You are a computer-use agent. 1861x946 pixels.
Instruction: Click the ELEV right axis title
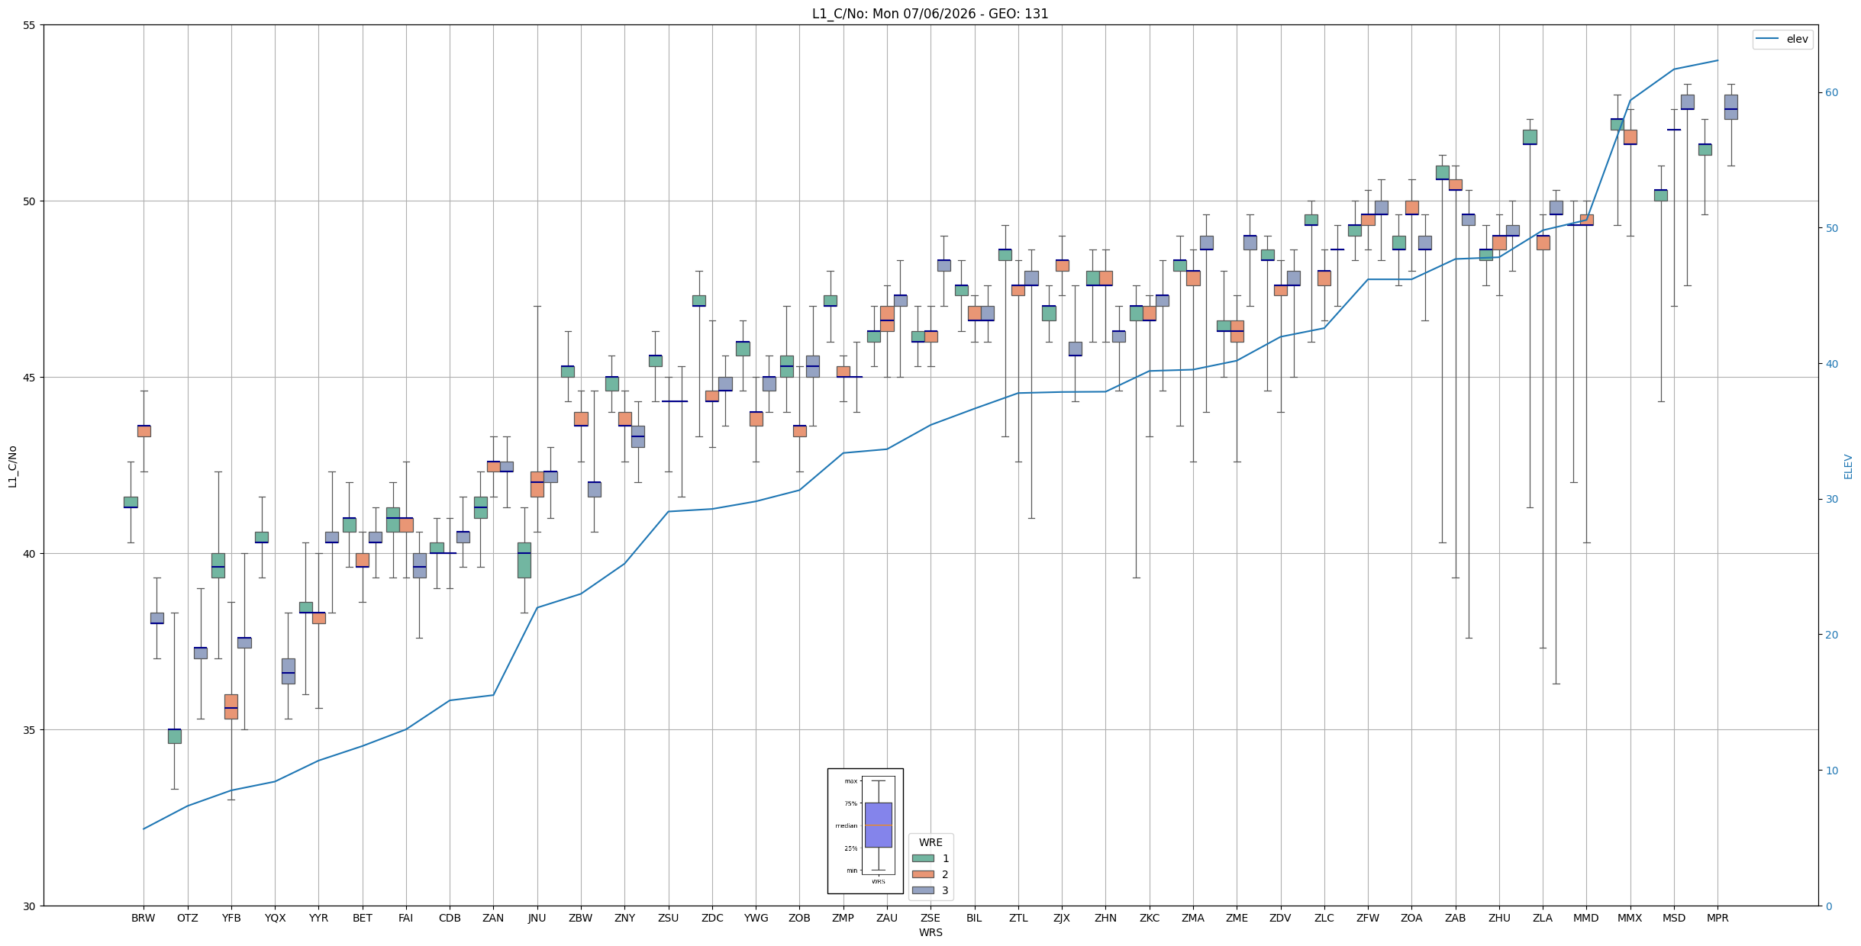click(1848, 466)
